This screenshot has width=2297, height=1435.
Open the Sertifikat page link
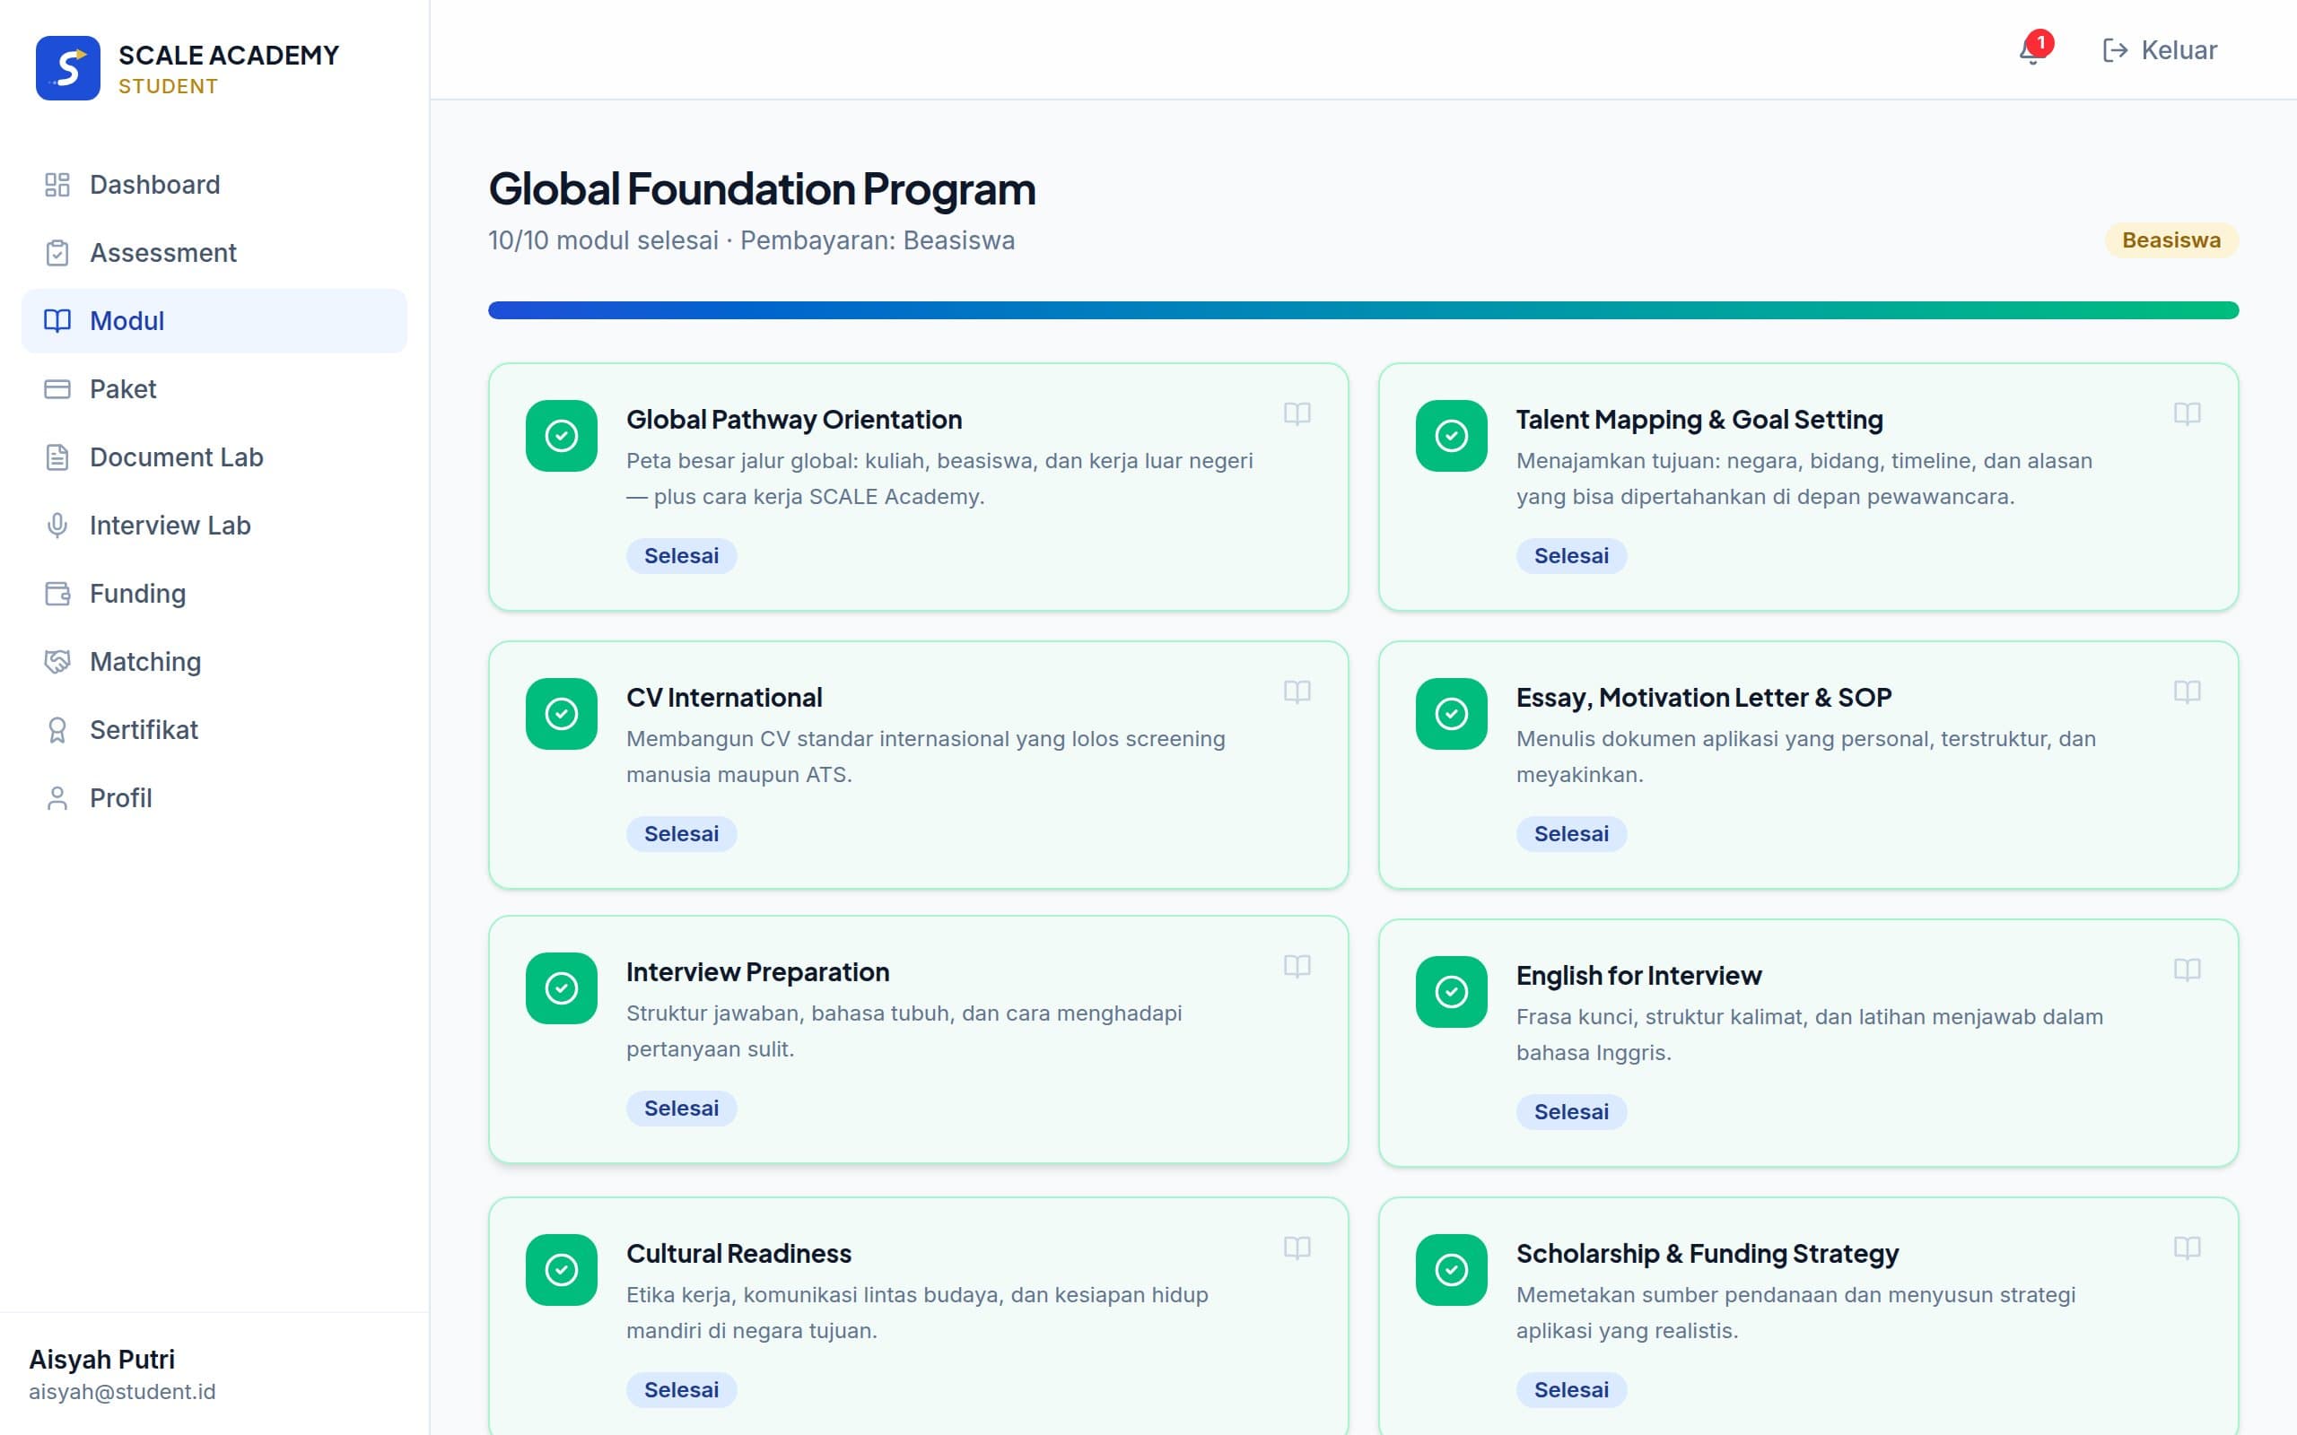click(214, 730)
